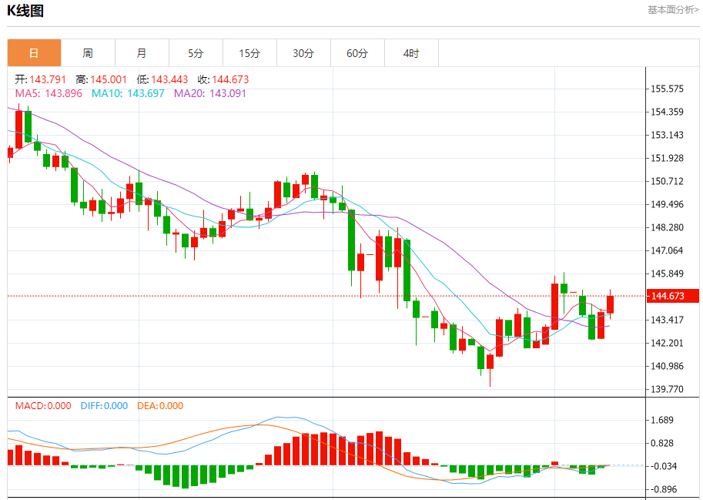This screenshot has width=703, height=500.
Task: Click the latest red candlestick at chart end
Action: [x=610, y=304]
